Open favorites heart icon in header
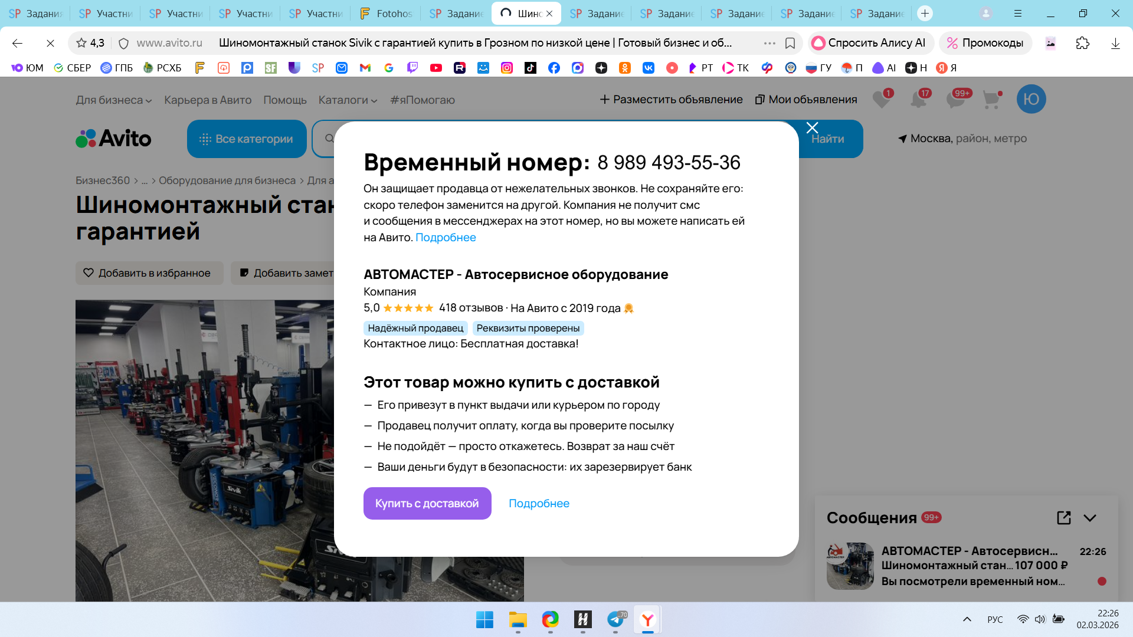The image size is (1133, 637). 882,99
